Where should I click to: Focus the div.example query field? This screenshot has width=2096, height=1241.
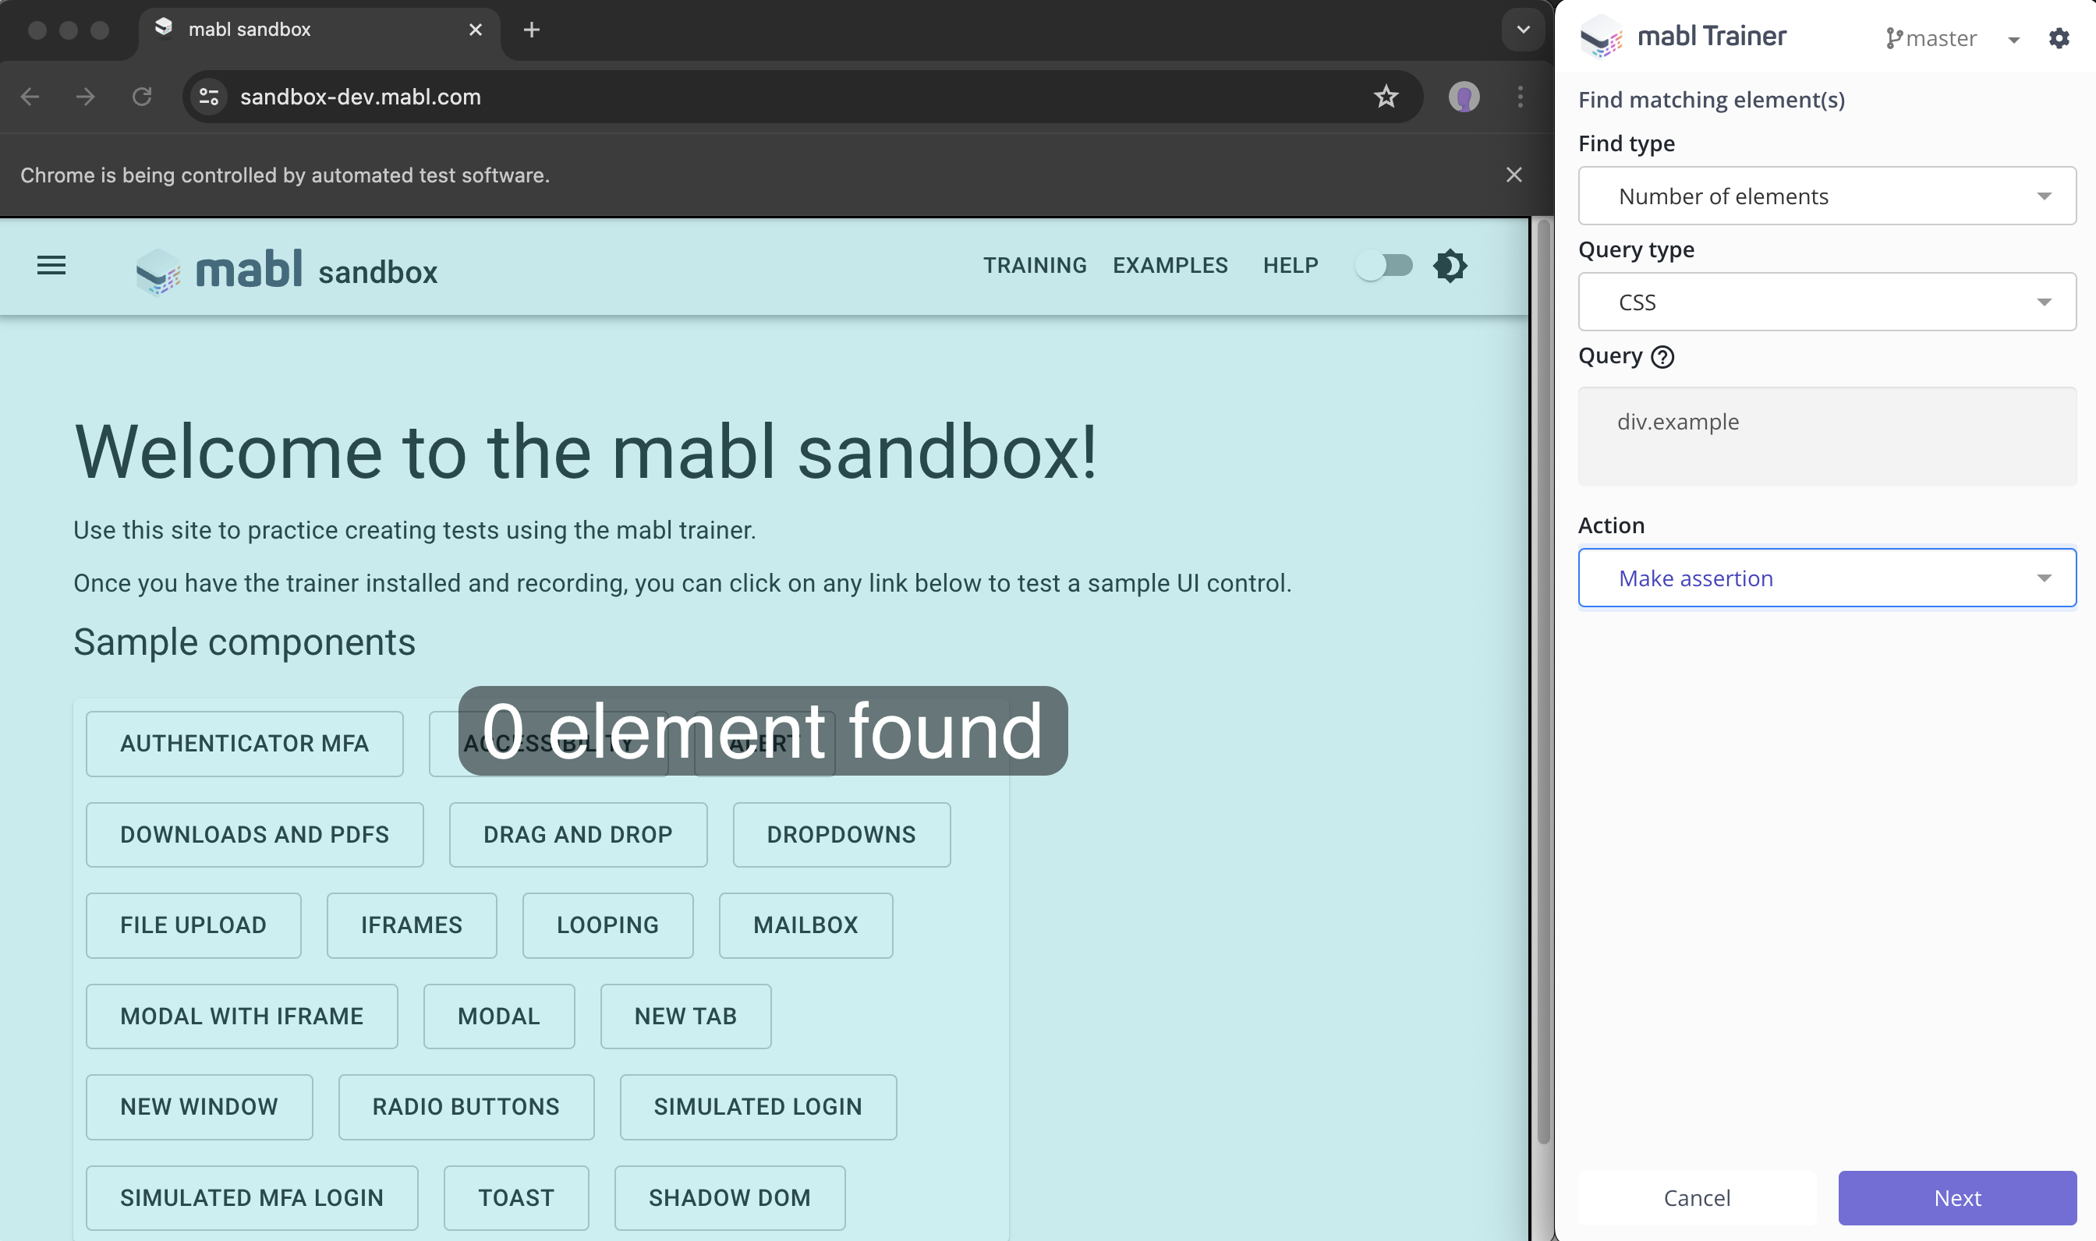pos(1826,436)
